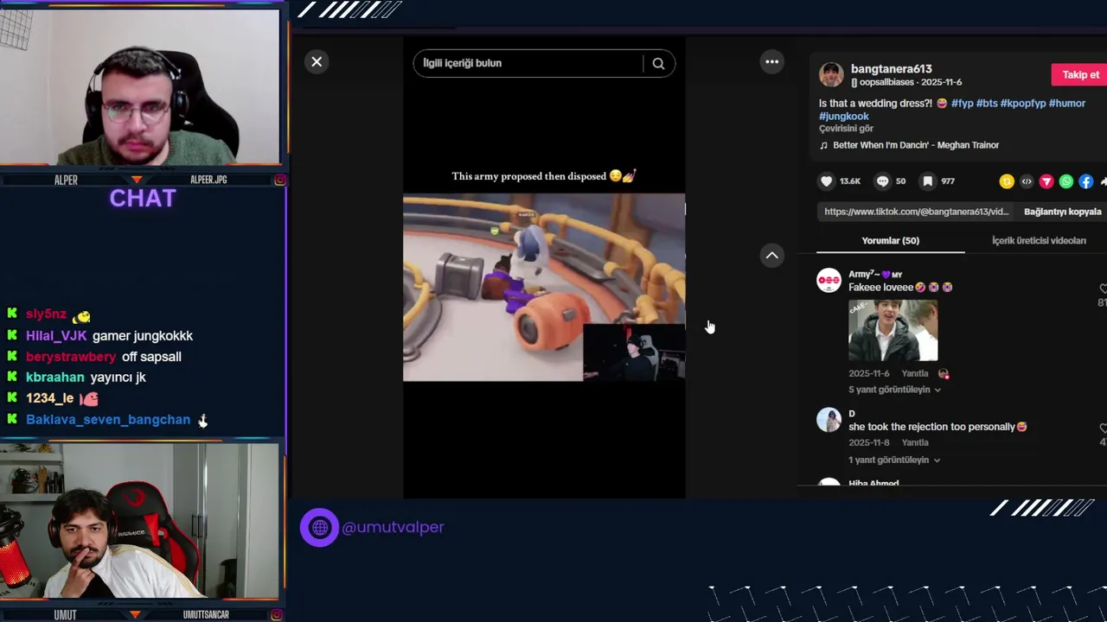Click the search magnifier icon
1107x622 pixels.
coord(658,63)
